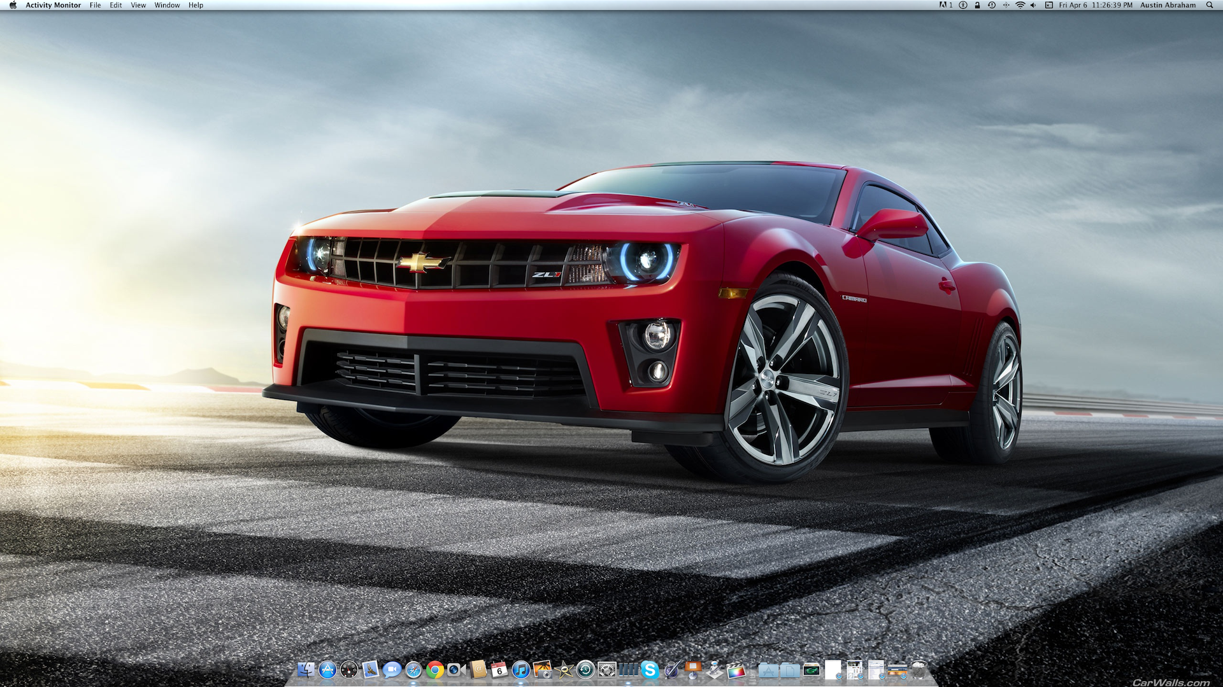Open iPhoto in the Dock
The width and height of the screenshot is (1223, 687).
[542, 669]
